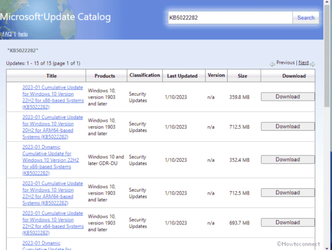The height and width of the screenshot is (250, 332).
Task: Select the "359.8 MB" size cell
Action: click(x=240, y=97)
